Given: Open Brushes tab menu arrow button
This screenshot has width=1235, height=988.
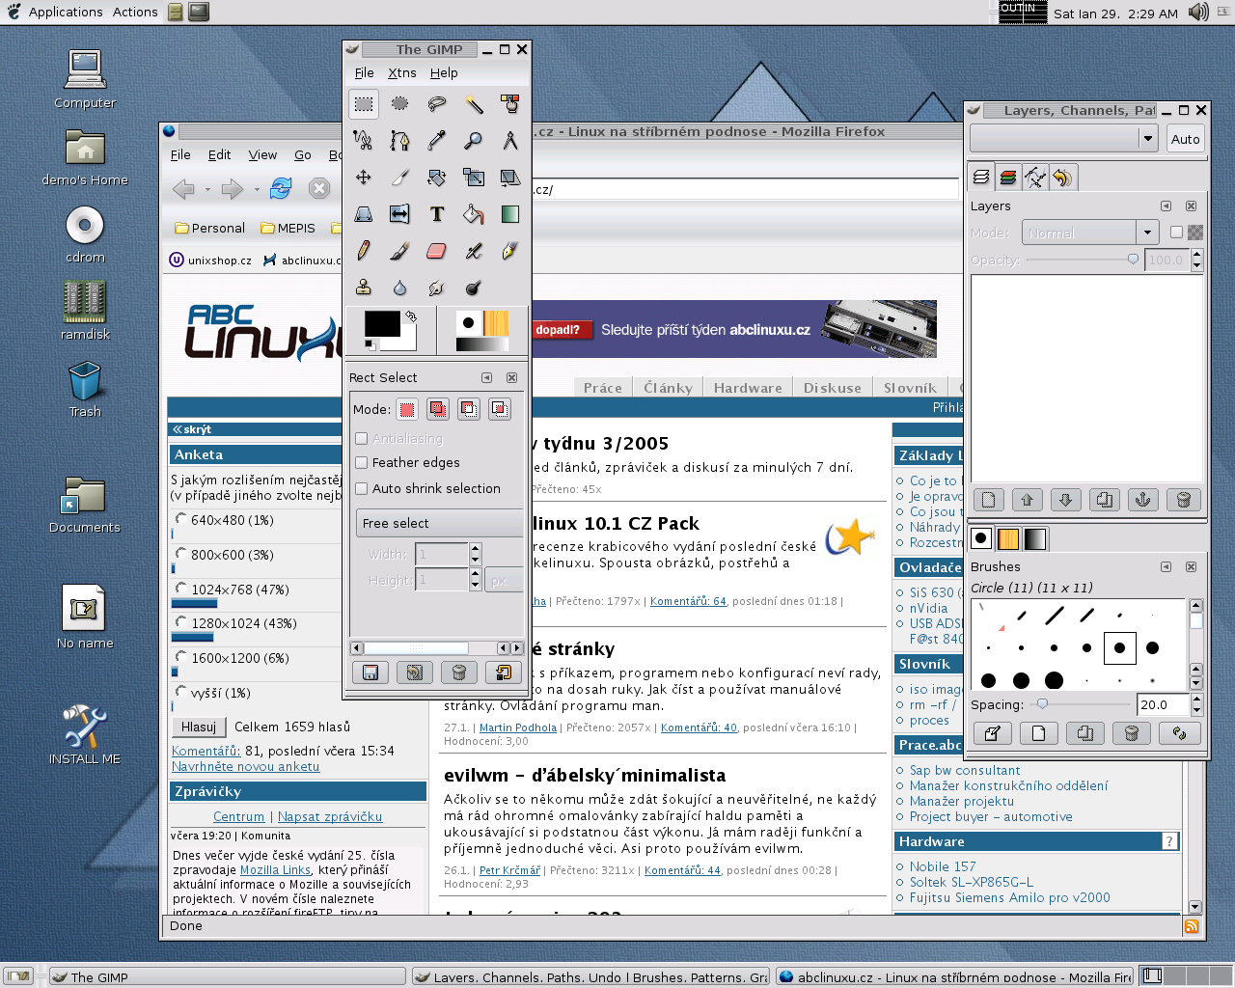Looking at the screenshot, I should (1166, 567).
